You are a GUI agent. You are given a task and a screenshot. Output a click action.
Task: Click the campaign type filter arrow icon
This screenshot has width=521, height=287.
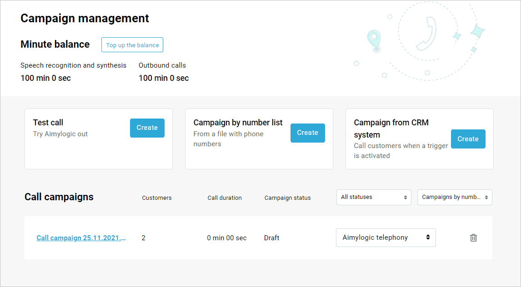487,197
